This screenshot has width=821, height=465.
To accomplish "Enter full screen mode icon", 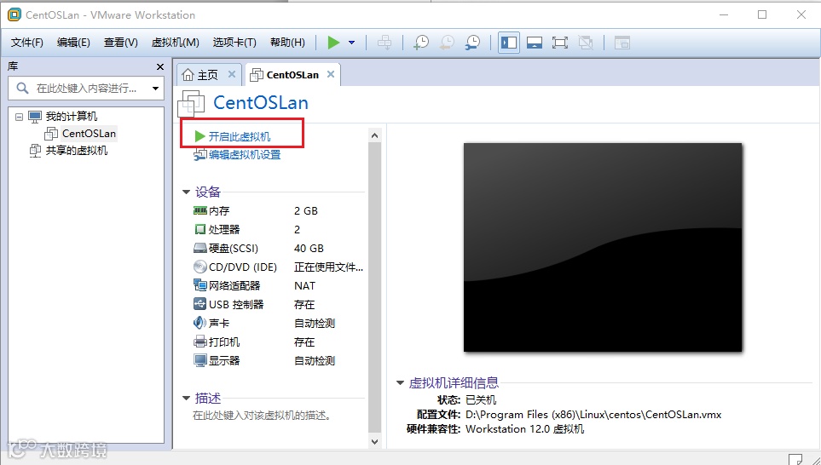I will (x=560, y=43).
